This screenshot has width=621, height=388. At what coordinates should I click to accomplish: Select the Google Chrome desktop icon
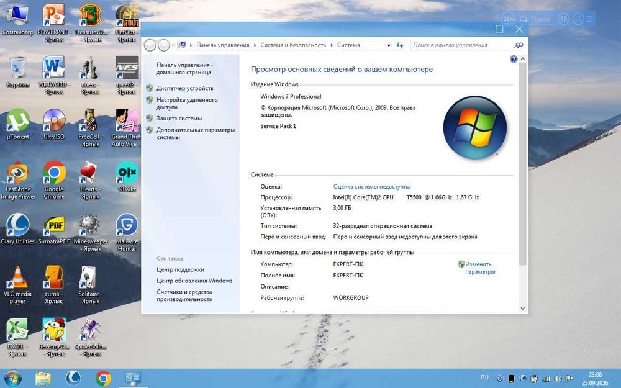click(54, 180)
